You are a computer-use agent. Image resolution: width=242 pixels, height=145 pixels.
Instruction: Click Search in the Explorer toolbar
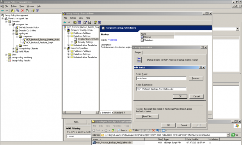(x=122, y=130)
